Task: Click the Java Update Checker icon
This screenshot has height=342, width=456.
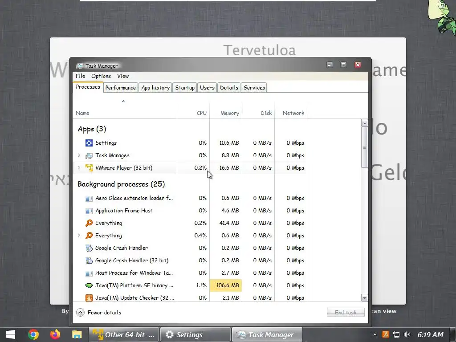Action: 89,298
